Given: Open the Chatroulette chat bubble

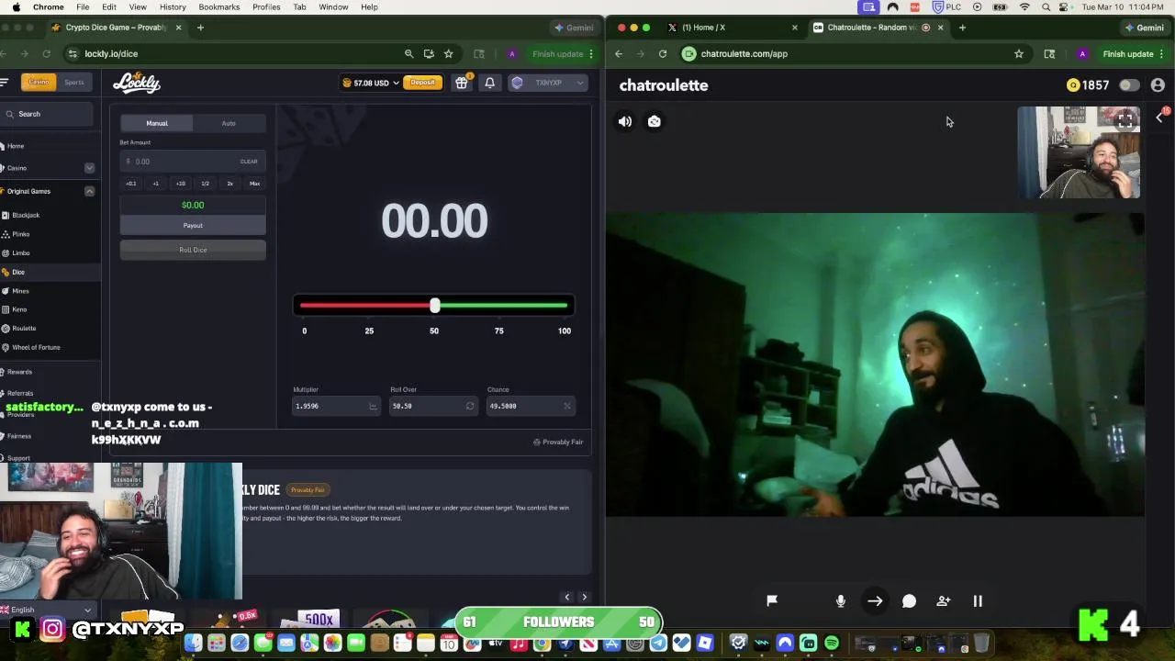Looking at the screenshot, I should coord(909,601).
